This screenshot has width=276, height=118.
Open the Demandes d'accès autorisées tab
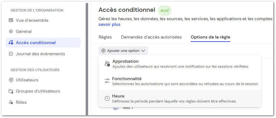(x=151, y=37)
